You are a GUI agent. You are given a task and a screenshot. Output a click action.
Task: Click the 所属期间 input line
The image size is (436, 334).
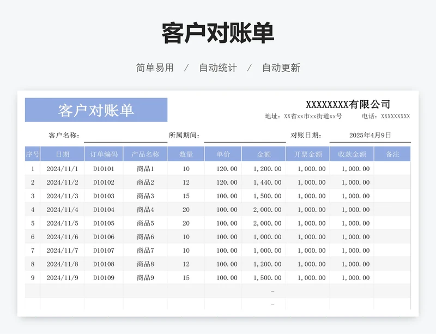244,136
